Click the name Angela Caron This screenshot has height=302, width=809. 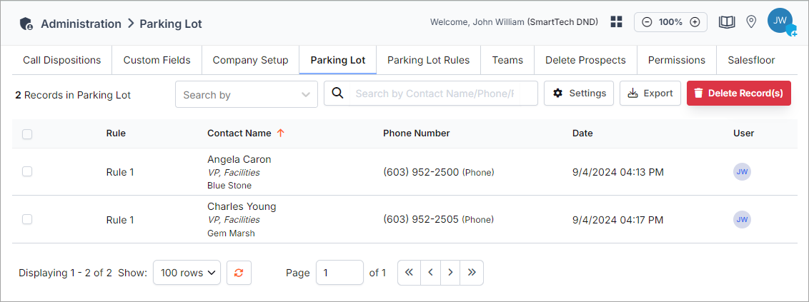[x=239, y=159]
